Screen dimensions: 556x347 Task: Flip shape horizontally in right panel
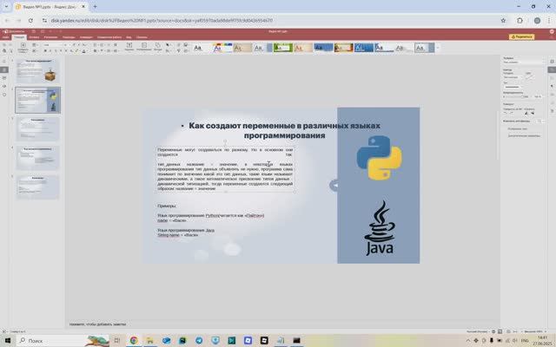(526, 114)
